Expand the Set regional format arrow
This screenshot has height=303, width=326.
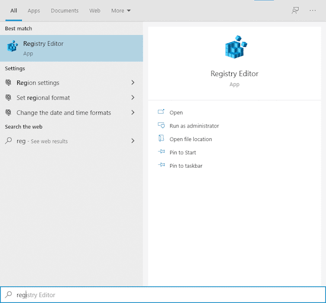(x=133, y=97)
